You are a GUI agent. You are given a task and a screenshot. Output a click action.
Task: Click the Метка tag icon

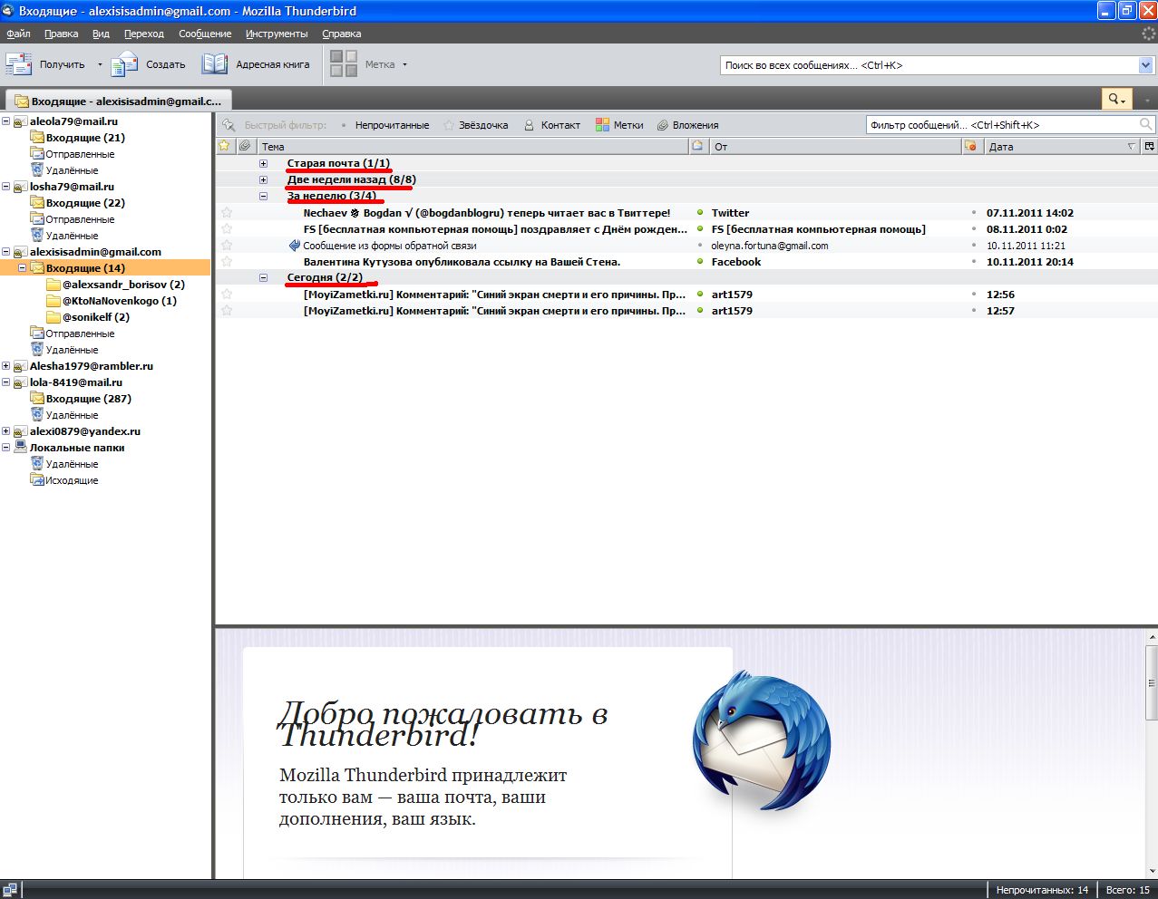(344, 63)
